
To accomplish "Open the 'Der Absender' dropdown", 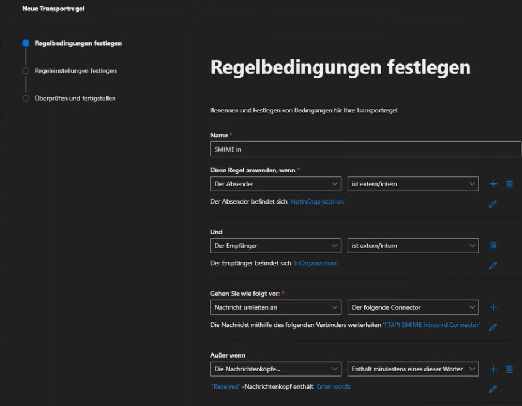I will pyautogui.click(x=275, y=184).
